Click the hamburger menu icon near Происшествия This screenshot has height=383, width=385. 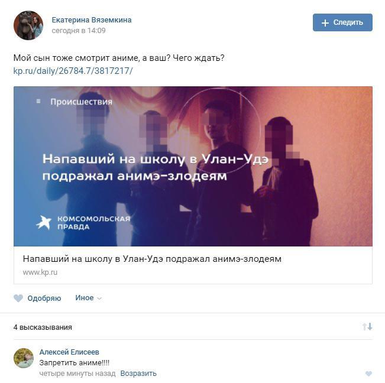(38, 101)
